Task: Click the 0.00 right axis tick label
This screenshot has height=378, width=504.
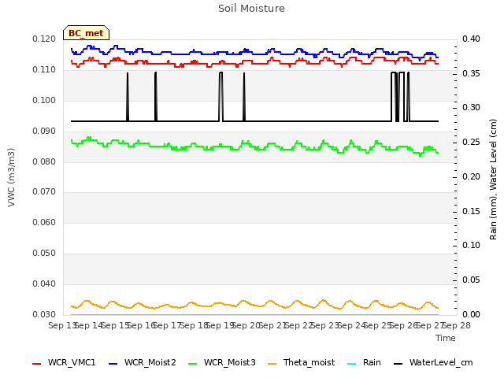Action: click(471, 314)
